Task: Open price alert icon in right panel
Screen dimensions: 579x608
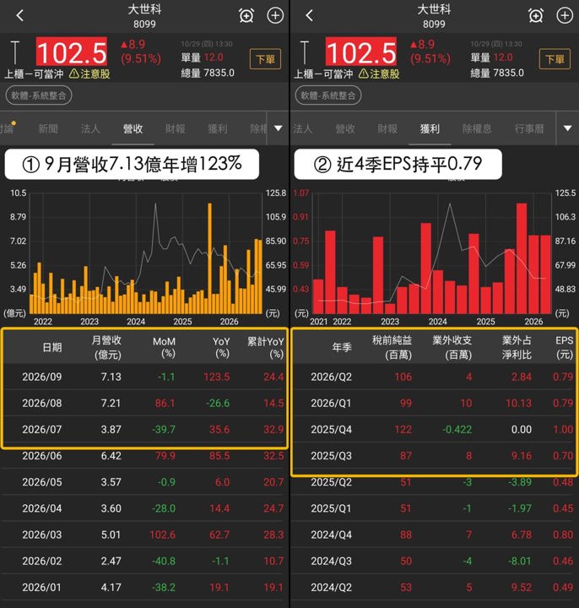Action: click(x=536, y=16)
